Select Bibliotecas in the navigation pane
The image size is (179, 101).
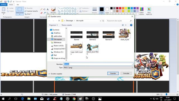[x=56, y=42]
